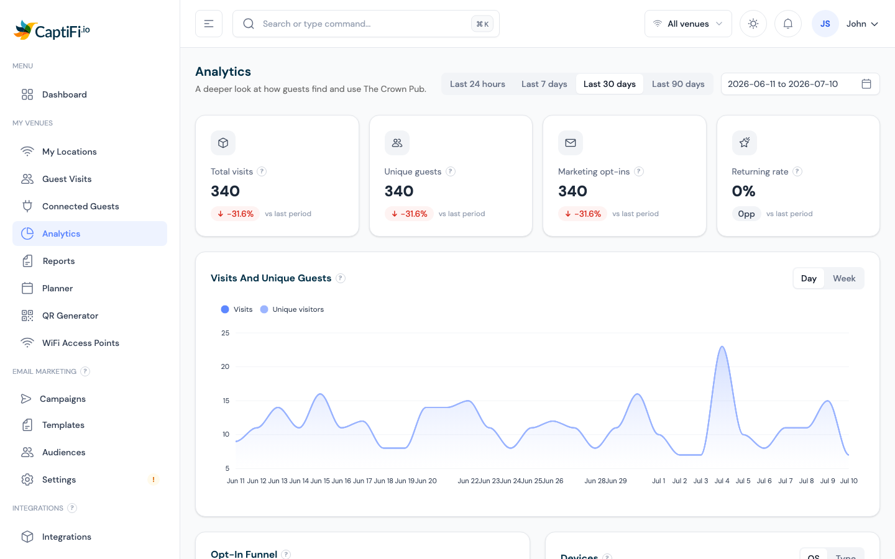Image resolution: width=895 pixels, height=559 pixels.
Task: Select Last 30 days range
Action: click(x=610, y=84)
